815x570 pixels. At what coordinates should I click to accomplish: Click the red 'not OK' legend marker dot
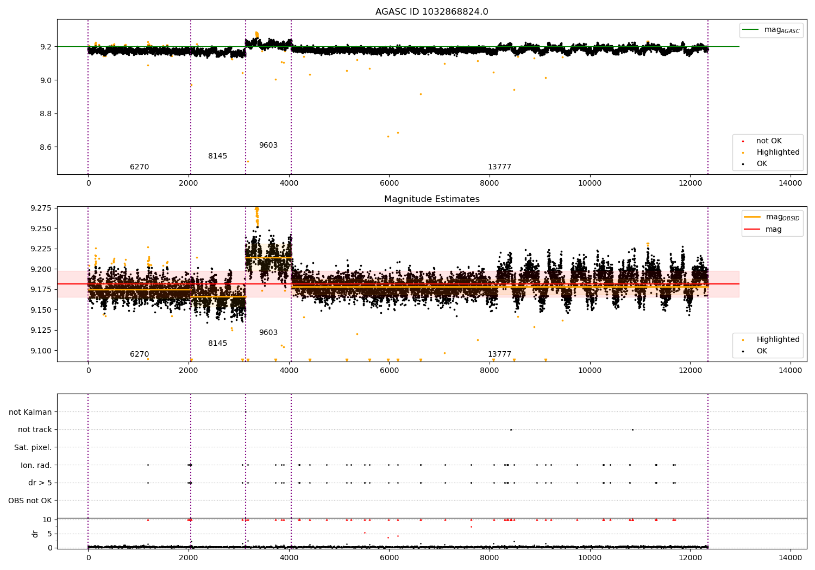pos(743,141)
